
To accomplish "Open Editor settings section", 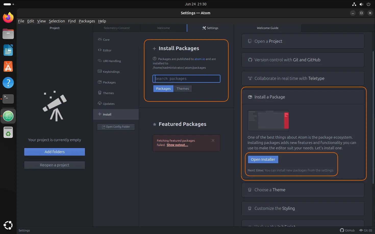I will [x=116, y=50].
